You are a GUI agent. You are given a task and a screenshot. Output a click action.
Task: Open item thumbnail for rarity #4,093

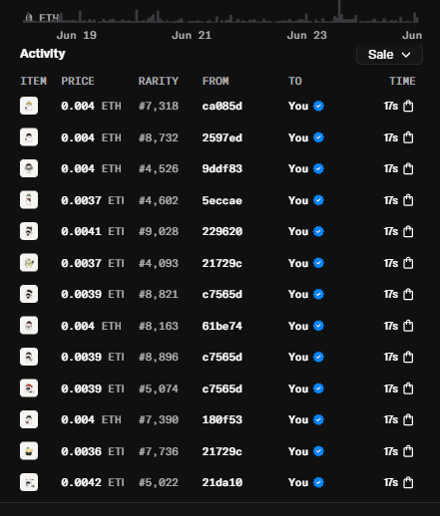(29, 263)
